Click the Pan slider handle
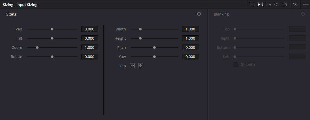 pos(52,29)
